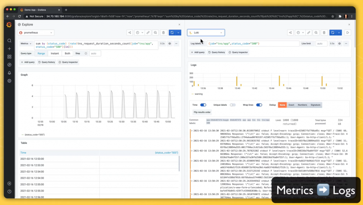Select the Instant query type tab
The width and height of the screenshot is (363, 205).
[55, 53]
